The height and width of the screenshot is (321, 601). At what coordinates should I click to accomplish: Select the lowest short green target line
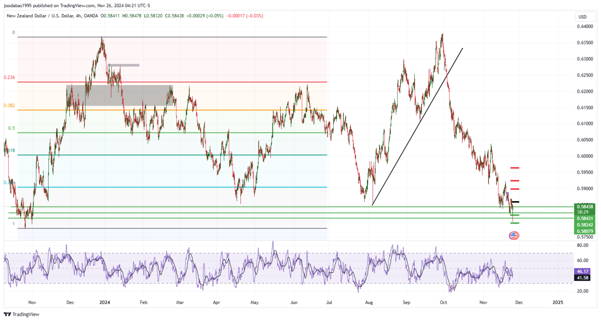pyautogui.click(x=515, y=223)
